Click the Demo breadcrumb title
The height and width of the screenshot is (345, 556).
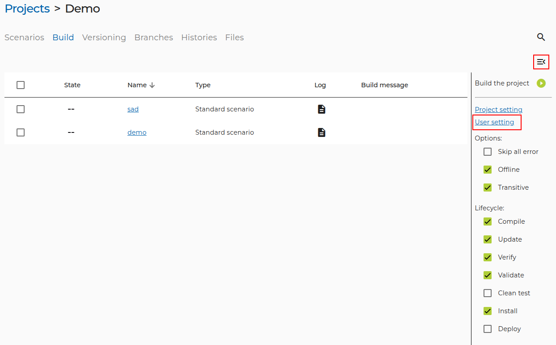point(83,9)
